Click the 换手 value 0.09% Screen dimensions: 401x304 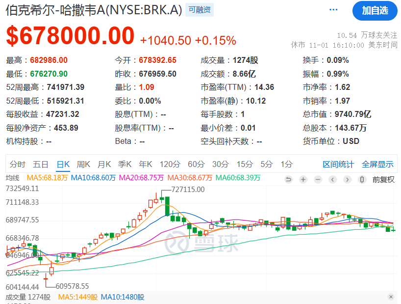coord(338,60)
